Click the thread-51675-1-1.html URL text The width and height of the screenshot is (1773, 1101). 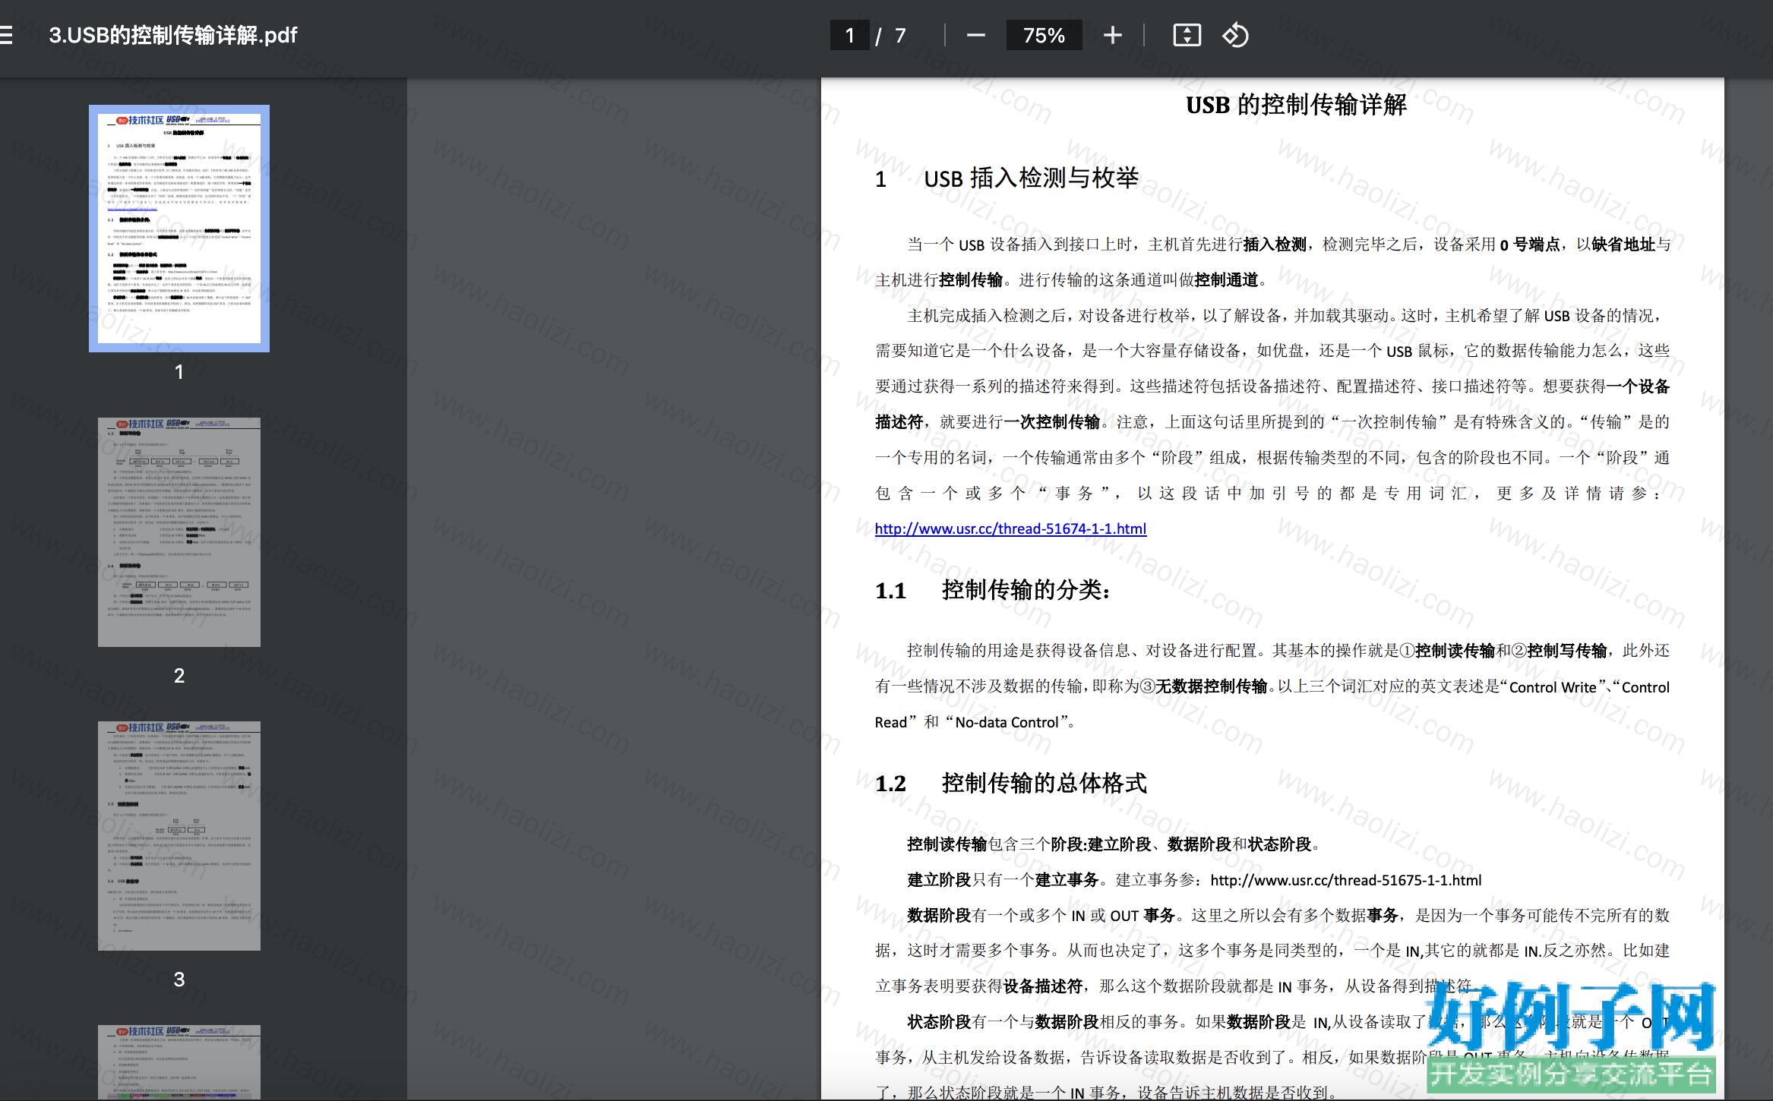click(1345, 880)
